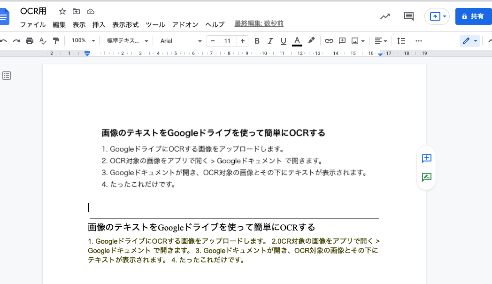Redo the last action
This screenshot has width=492, height=284.
[x=16, y=41]
